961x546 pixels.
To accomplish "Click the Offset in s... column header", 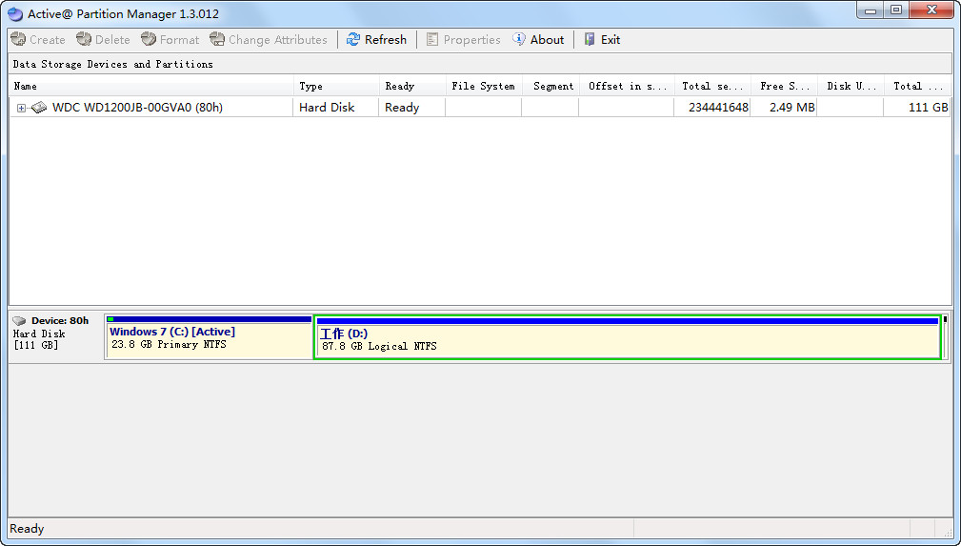I will [627, 86].
